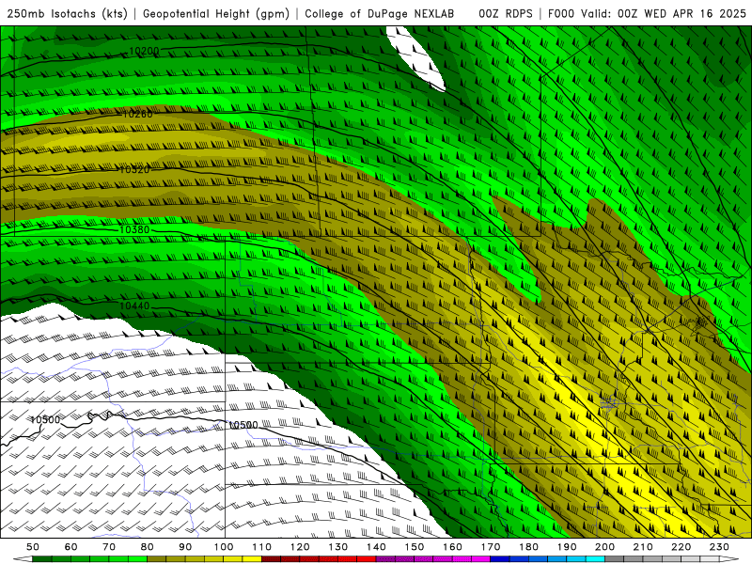This screenshot has height=564, width=752.
Task: Select the 180 color scale label
Action: point(528,547)
